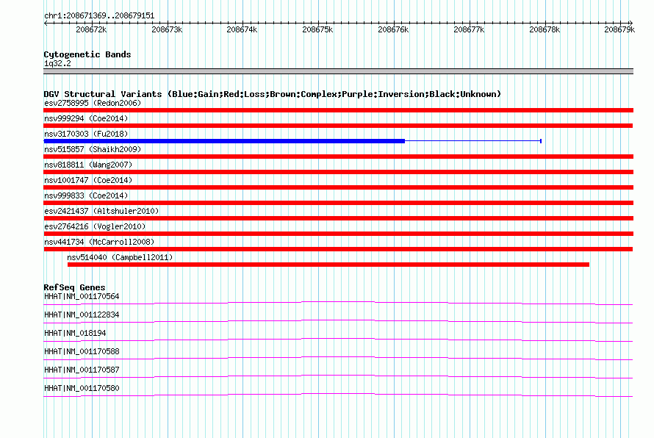Click the 208677k ruler tick label
This screenshot has width=654, height=438.
click(470, 29)
